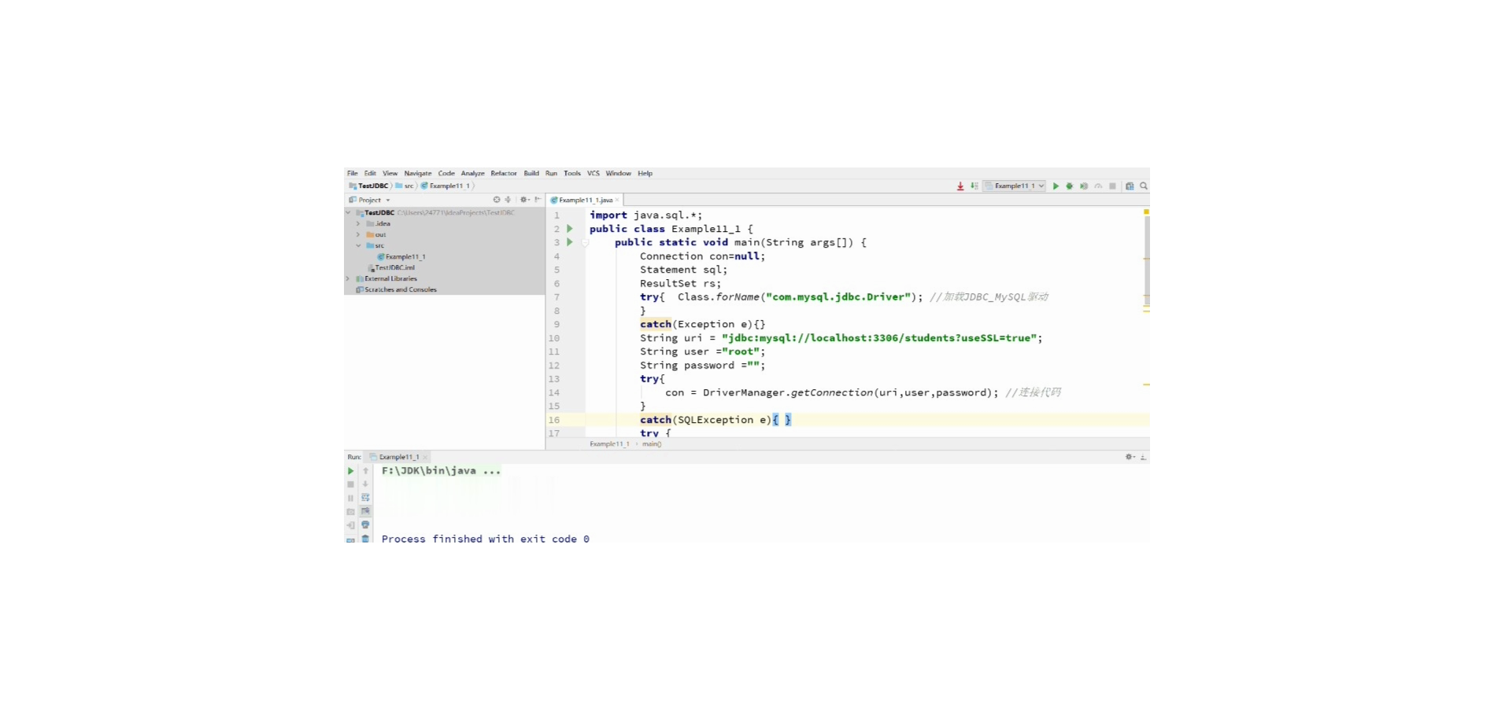Click the Layout icon at bottom of Run panel
This screenshot has width=1494, height=710.
tap(351, 539)
